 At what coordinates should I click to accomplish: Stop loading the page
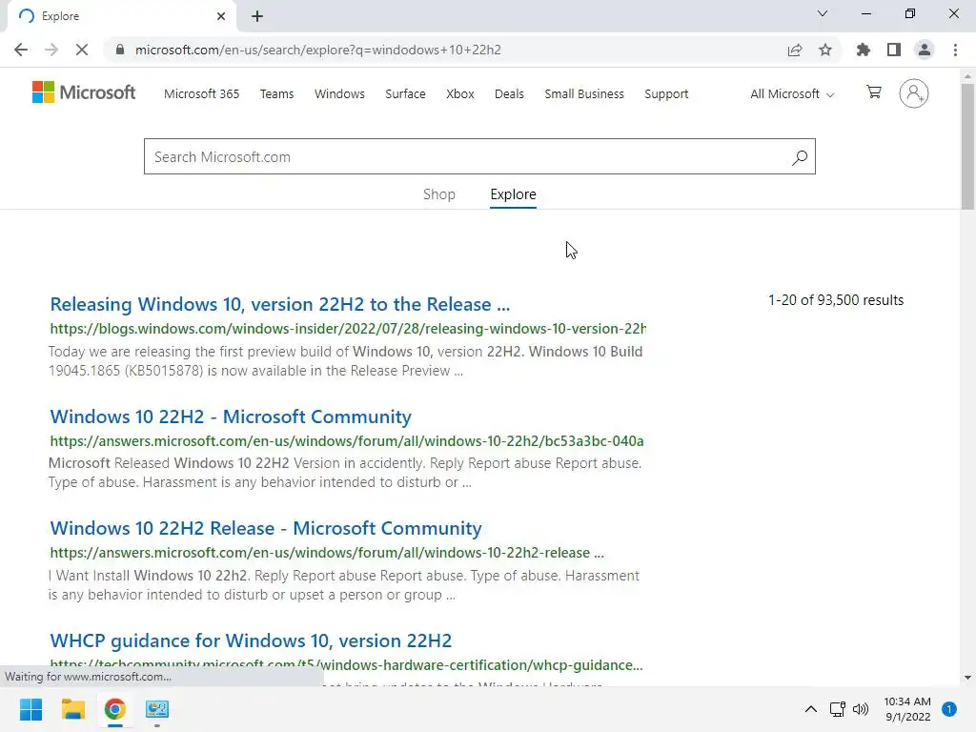pyautogui.click(x=82, y=50)
